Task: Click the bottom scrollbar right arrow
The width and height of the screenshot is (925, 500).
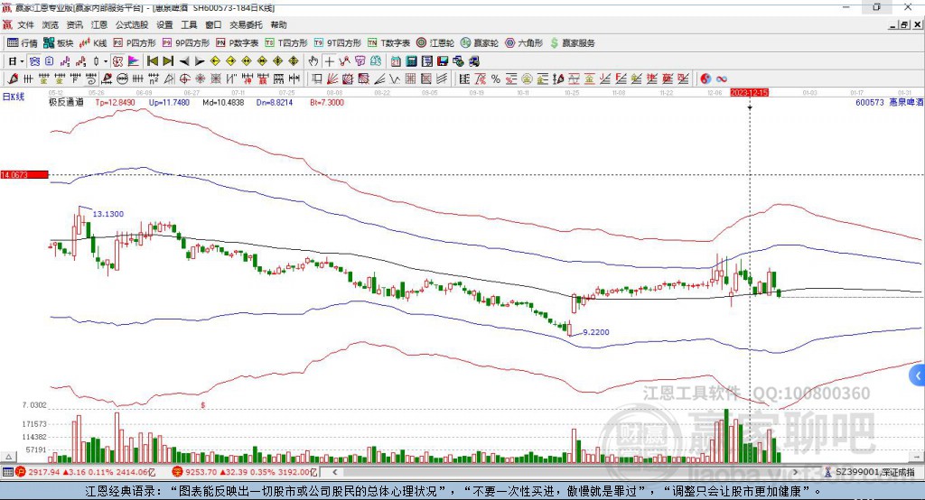Action: pos(795,472)
